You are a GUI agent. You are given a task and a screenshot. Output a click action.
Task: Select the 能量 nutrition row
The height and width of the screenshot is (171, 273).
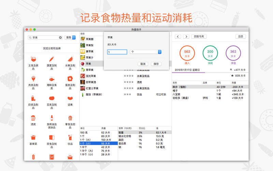(145, 132)
